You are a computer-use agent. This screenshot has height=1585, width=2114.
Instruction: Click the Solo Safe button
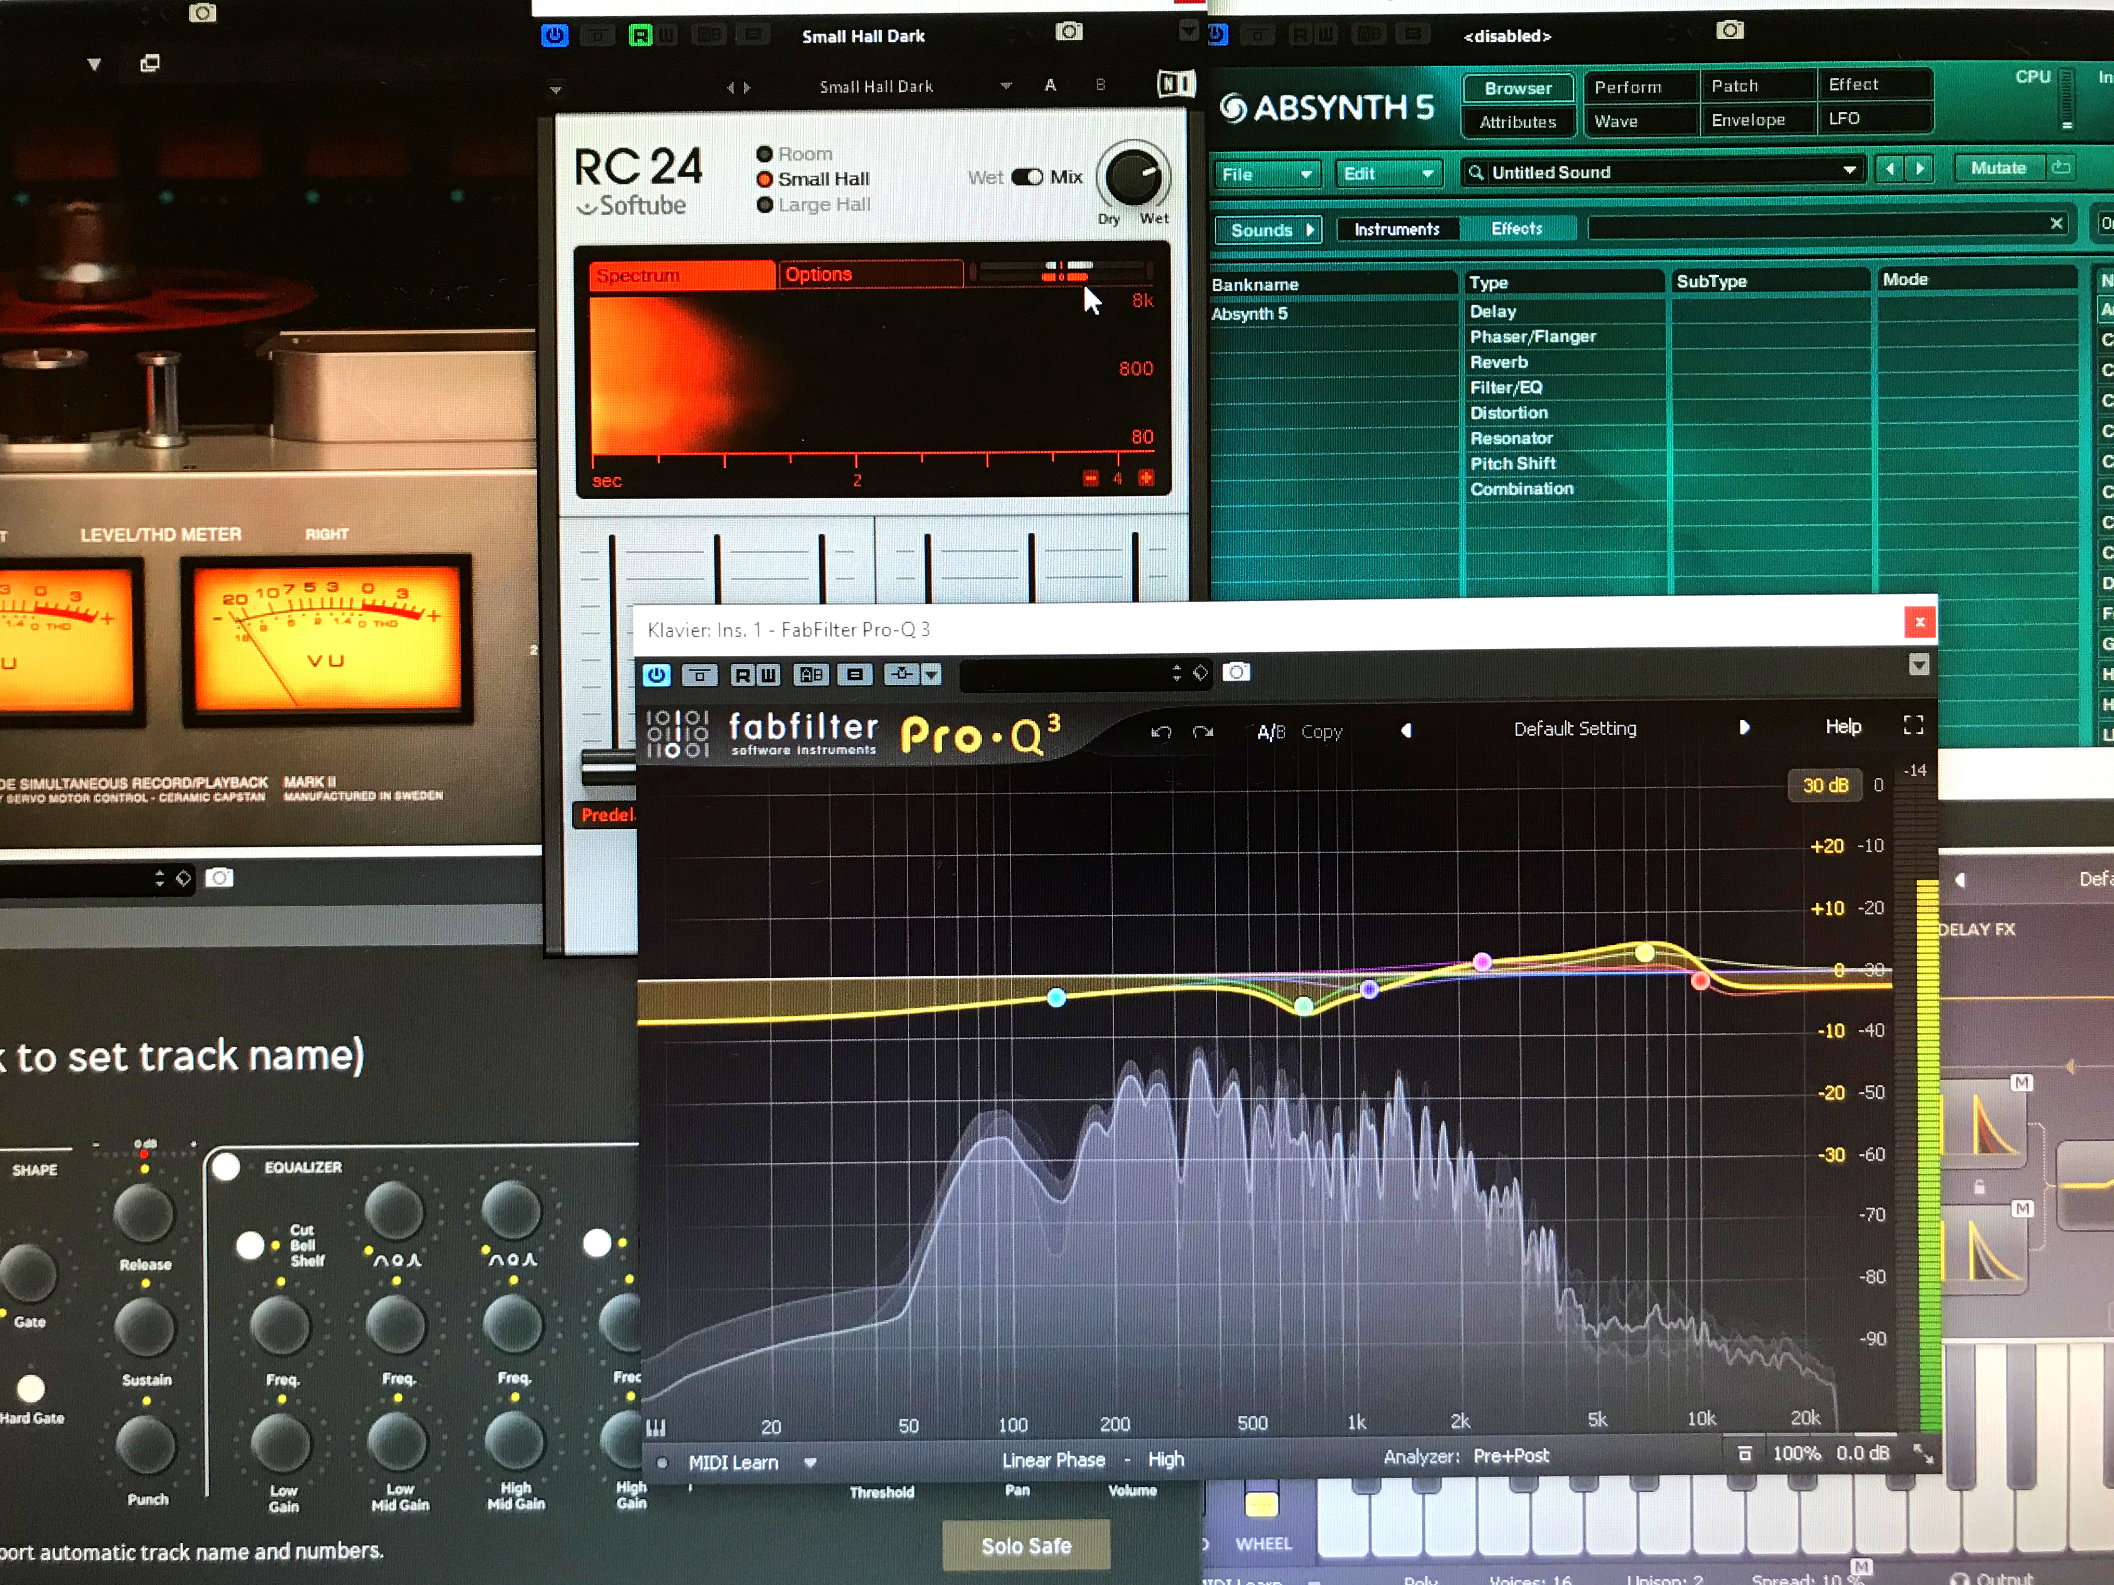(1027, 1546)
